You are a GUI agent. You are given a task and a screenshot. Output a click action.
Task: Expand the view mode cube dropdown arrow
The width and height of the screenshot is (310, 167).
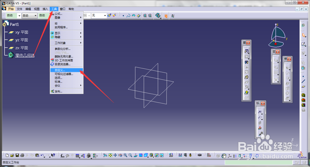[148, 157]
